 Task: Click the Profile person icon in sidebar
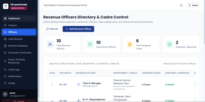[x=5, y=83]
